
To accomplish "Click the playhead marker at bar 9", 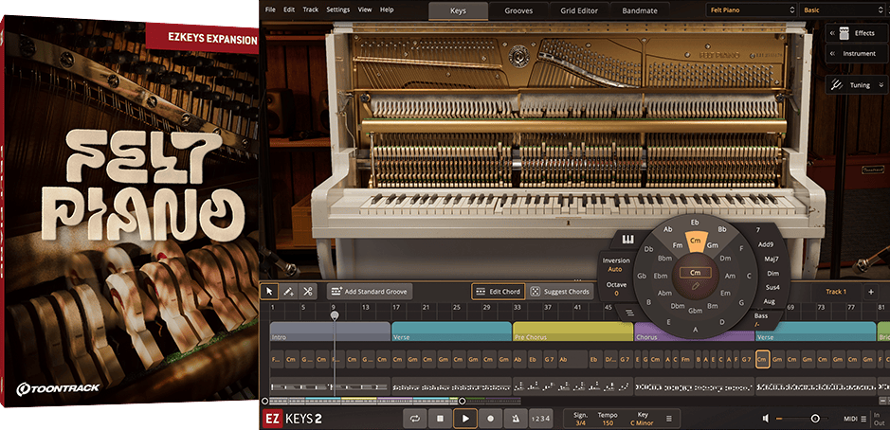I will pyautogui.click(x=335, y=314).
